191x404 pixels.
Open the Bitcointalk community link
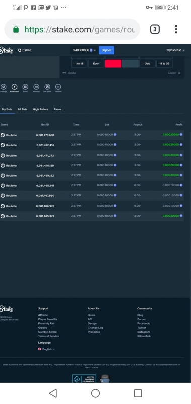pos(144,336)
